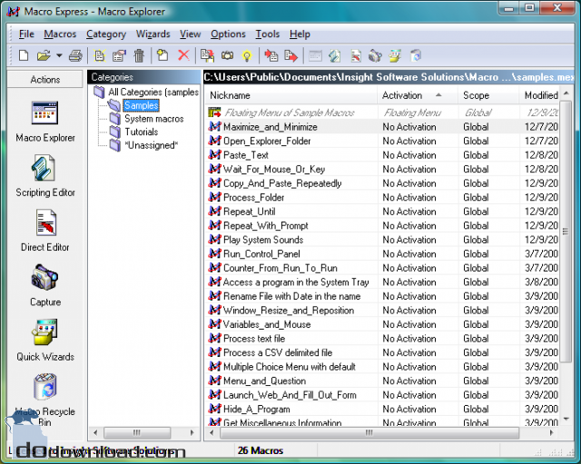
Task: Open the View menu
Action: tap(190, 35)
